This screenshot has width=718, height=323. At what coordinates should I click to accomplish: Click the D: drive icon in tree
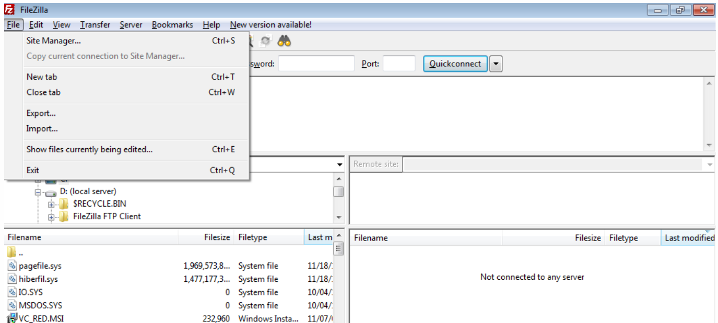point(51,192)
